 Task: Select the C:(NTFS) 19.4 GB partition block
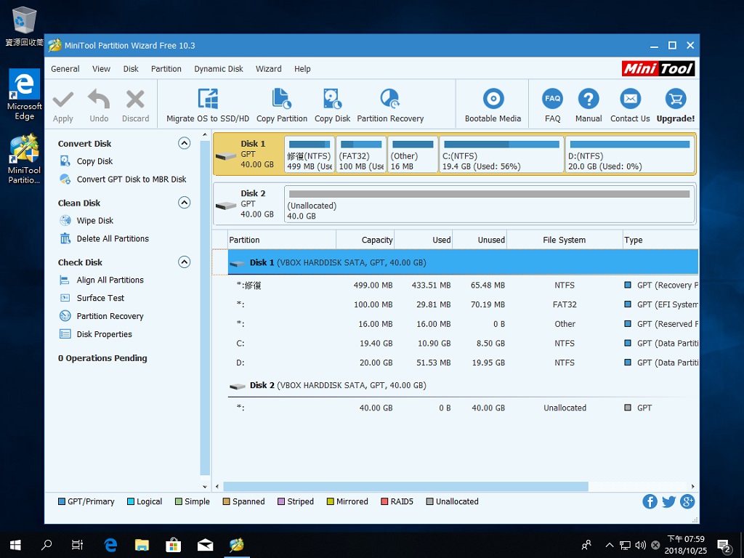coord(501,154)
